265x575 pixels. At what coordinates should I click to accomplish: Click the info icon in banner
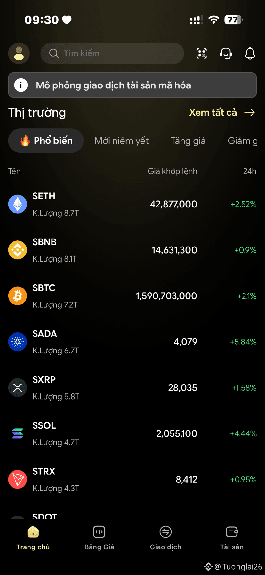21,85
